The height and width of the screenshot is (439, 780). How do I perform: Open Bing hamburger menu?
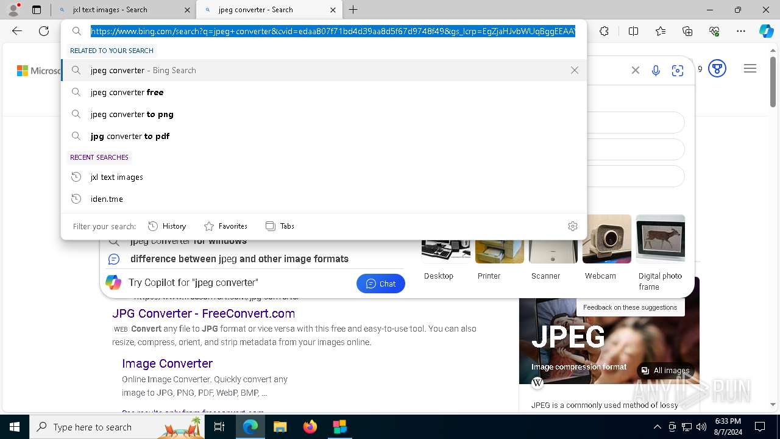[x=750, y=69]
